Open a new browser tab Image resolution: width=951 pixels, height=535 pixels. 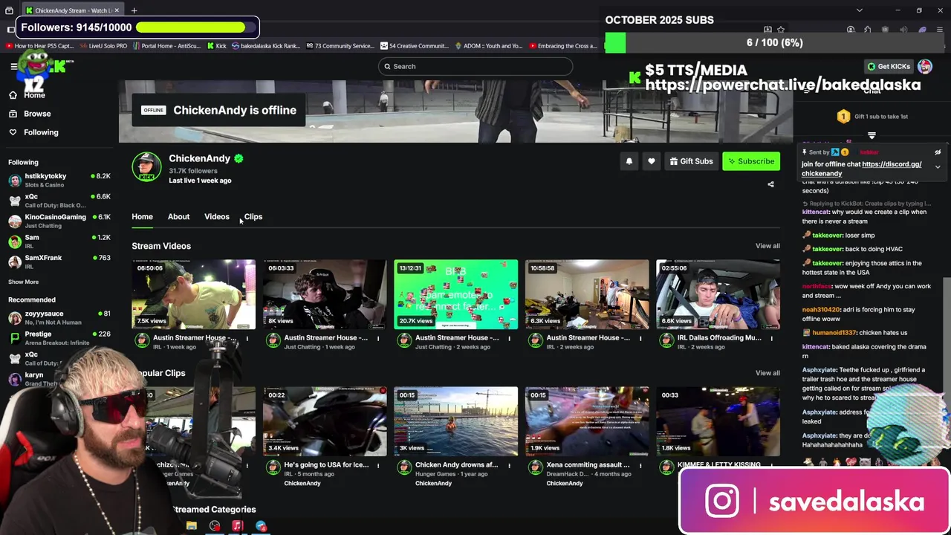coord(134,10)
